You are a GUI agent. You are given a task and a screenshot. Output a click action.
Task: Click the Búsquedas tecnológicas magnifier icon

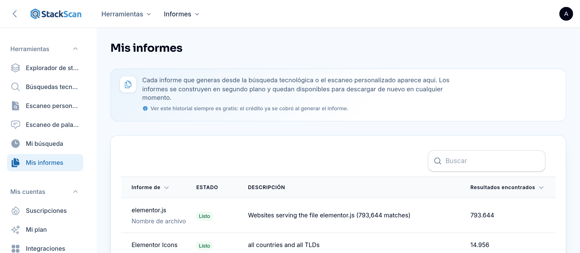point(16,87)
